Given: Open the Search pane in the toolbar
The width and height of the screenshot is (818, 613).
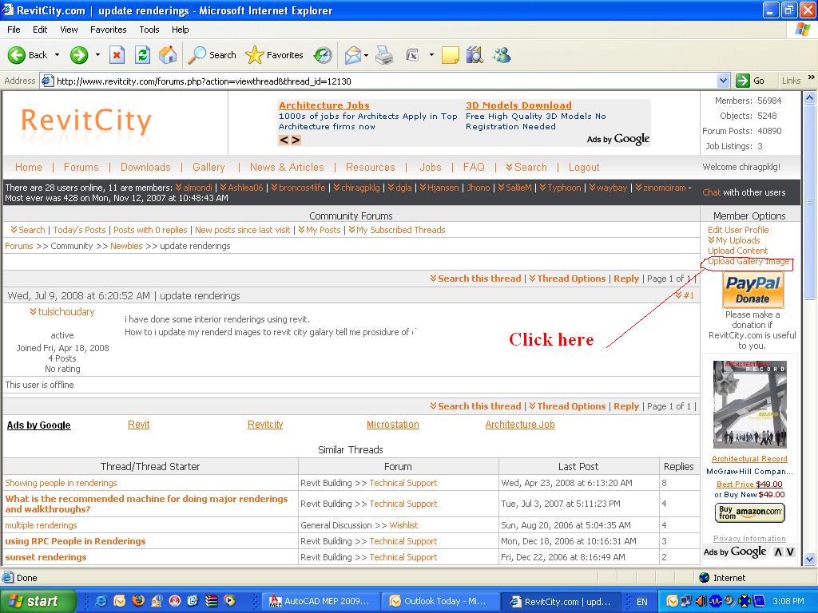Looking at the screenshot, I should click(x=212, y=55).
